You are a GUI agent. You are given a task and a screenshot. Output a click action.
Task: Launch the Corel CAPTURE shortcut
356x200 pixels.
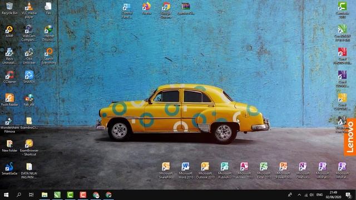click(x=343, y=102)
